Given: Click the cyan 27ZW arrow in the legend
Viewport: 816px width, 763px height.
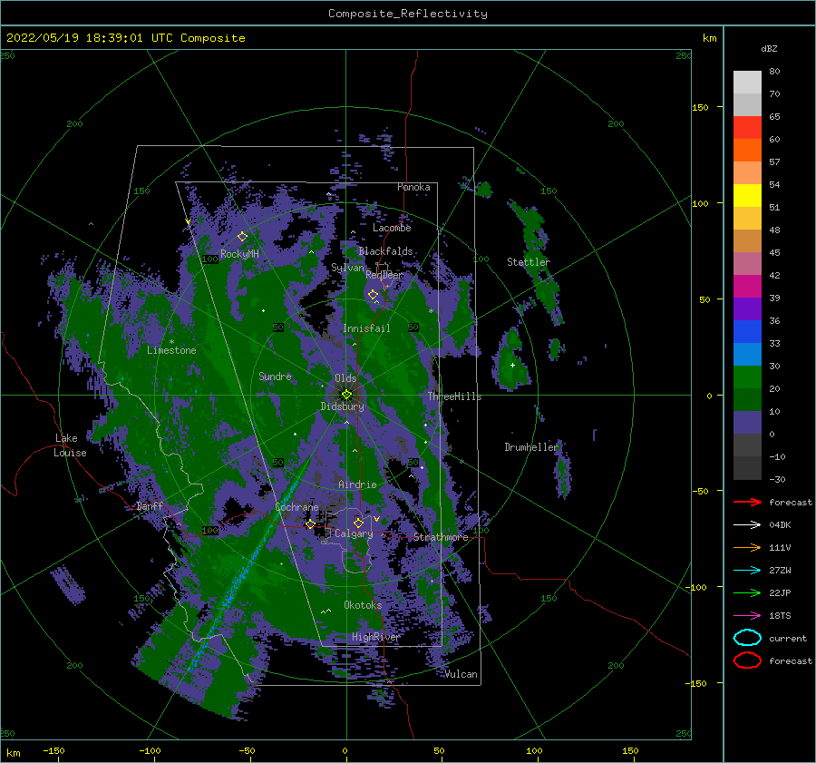Looking at the screenshot, I should click(x=747, y=570).
